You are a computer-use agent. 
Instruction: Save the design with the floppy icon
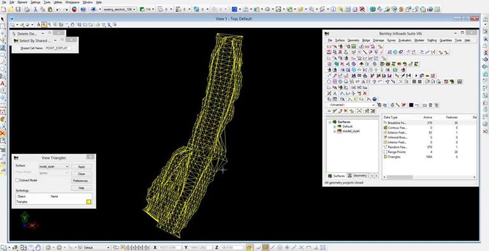18,10
